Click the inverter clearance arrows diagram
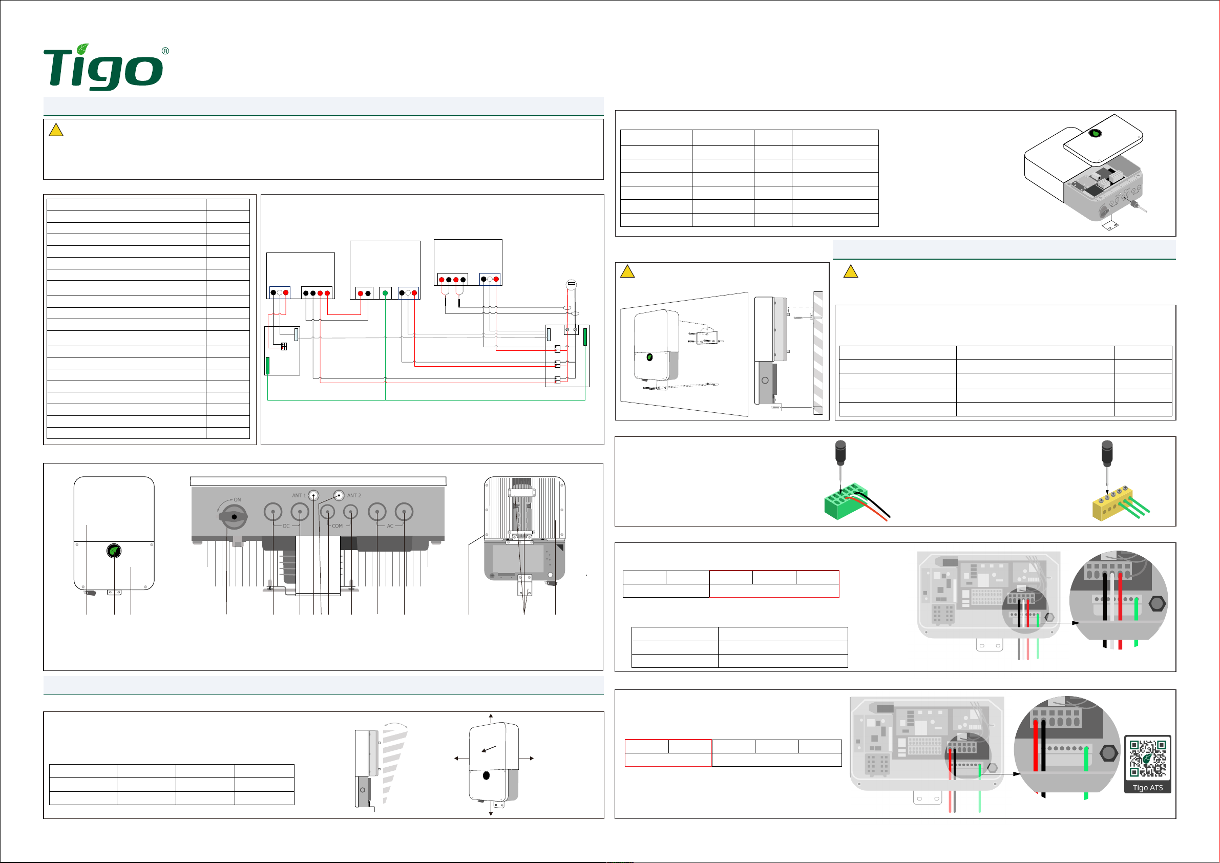This screenshot has height=863, width=1220. tap(494, 764)
